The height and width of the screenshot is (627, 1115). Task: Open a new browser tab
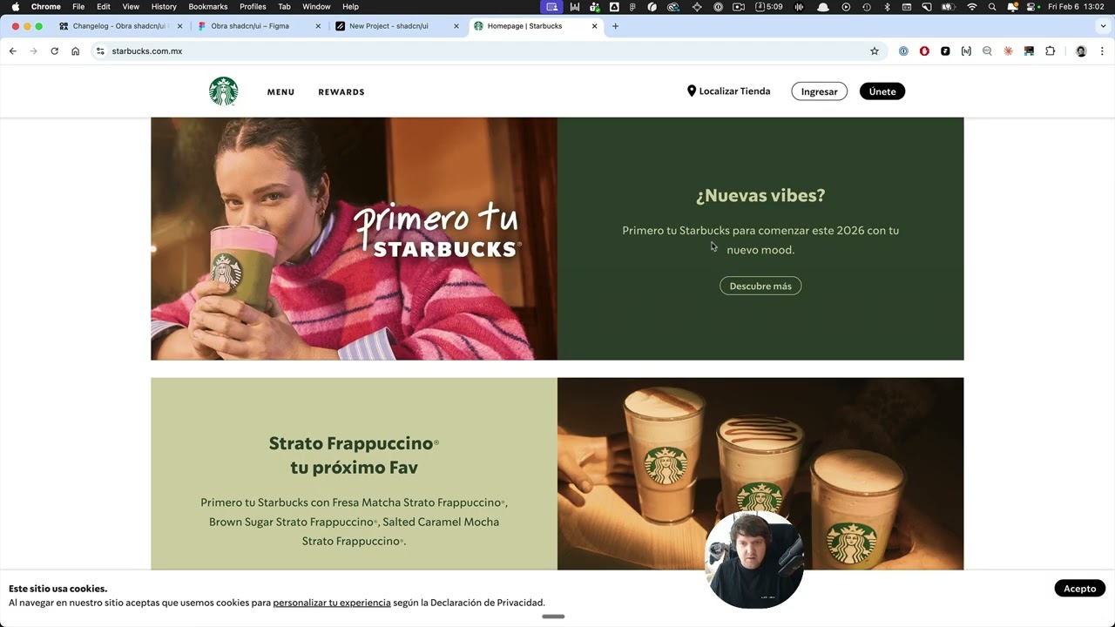[615, 26]
